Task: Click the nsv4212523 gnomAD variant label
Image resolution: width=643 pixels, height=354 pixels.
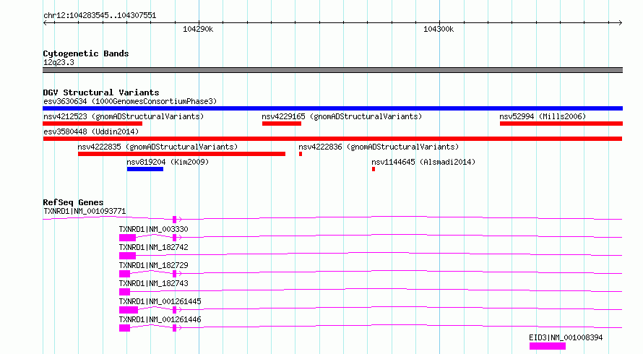Action: (124, 116)
